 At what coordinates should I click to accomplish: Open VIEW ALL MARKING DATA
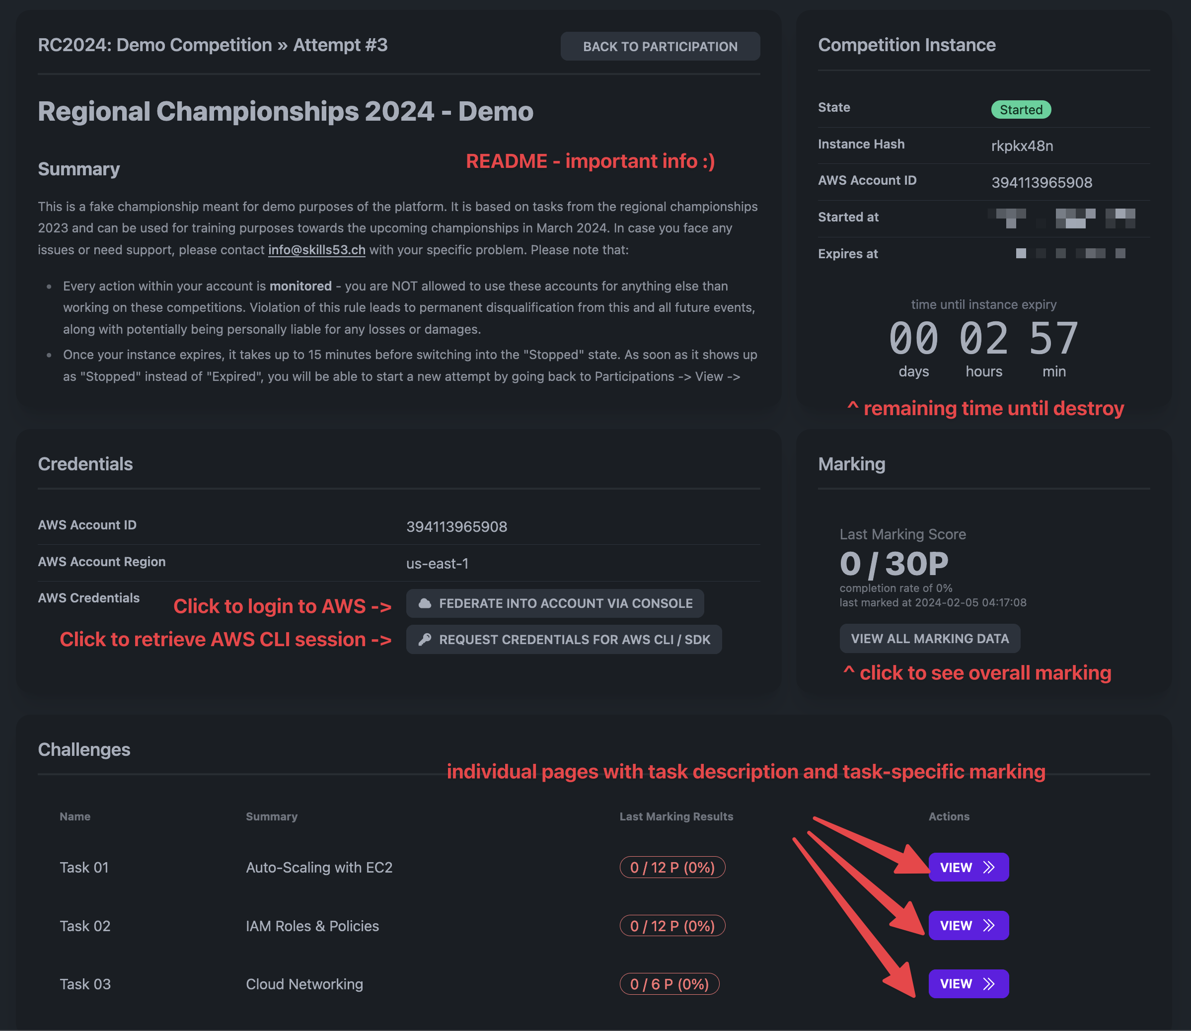(x=930, y=638)
